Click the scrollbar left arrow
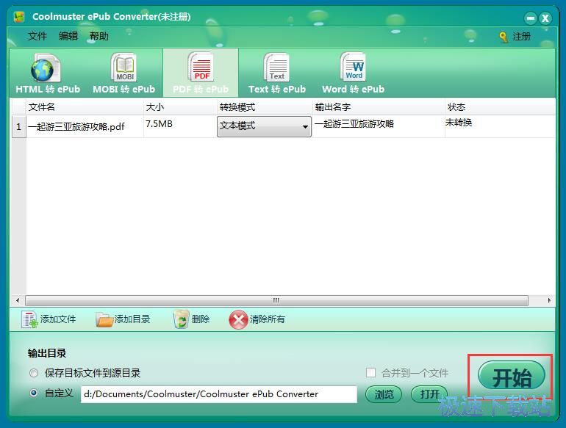The height and width of the screenshot is (428, 566). (x=18, y=300)
